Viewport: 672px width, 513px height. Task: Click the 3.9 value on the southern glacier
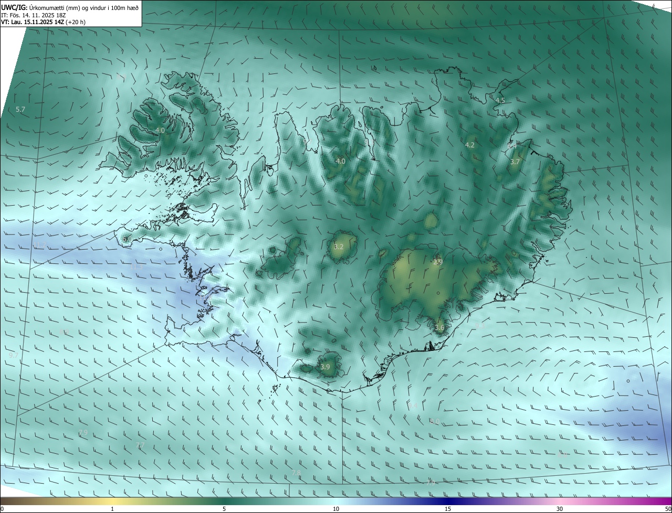tap(325, 367)
